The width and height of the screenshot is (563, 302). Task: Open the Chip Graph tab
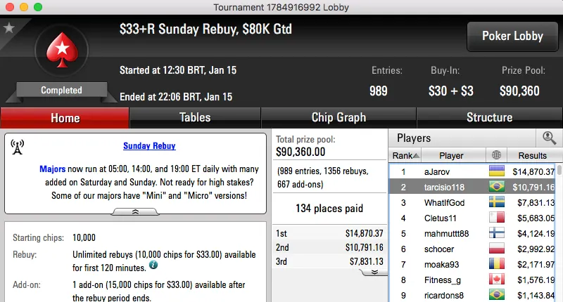pyautogui.click(x=339, y=117)
